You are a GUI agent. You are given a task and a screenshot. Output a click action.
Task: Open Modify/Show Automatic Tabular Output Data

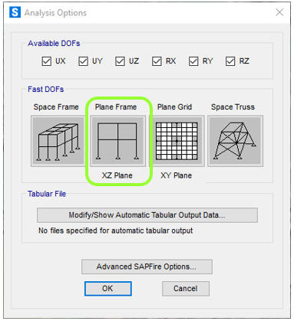tap(147, 215)
